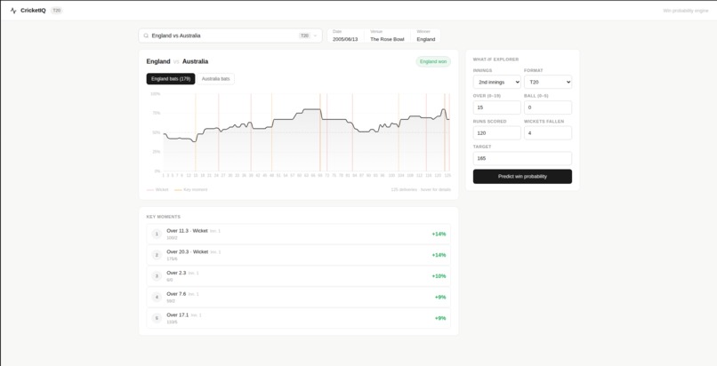717x366 pixels.
Task: Select key moment Over 2.3
Action: (299, 276)
